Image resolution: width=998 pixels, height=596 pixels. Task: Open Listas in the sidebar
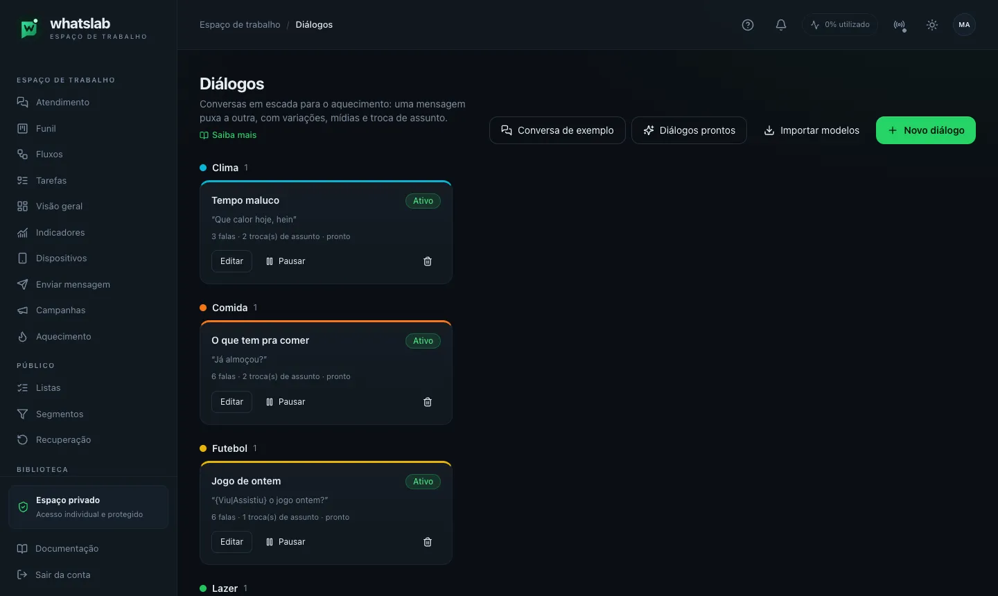[x=89, y=388]
